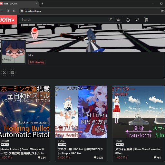Open the Smart Weapon product title link
Image resolution: width=165 pixels, height=165 pixels.
click(x=23, y=151)
